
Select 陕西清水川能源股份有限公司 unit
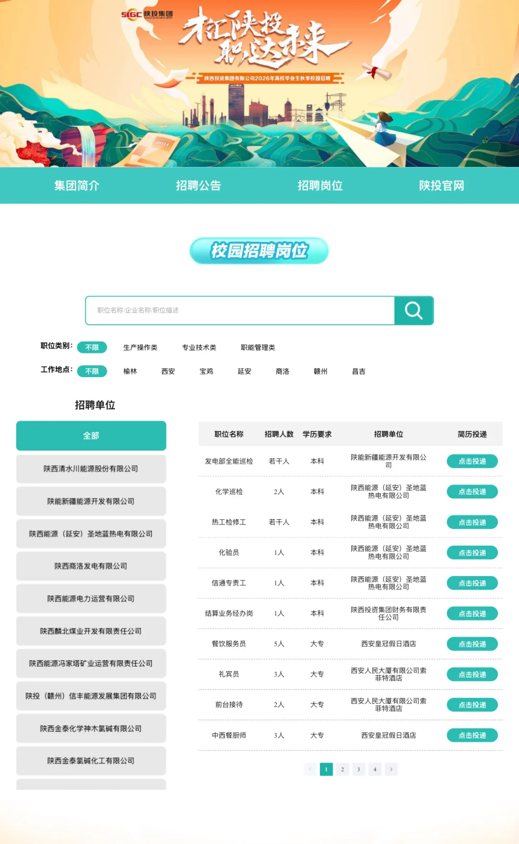tap(91, 469)
